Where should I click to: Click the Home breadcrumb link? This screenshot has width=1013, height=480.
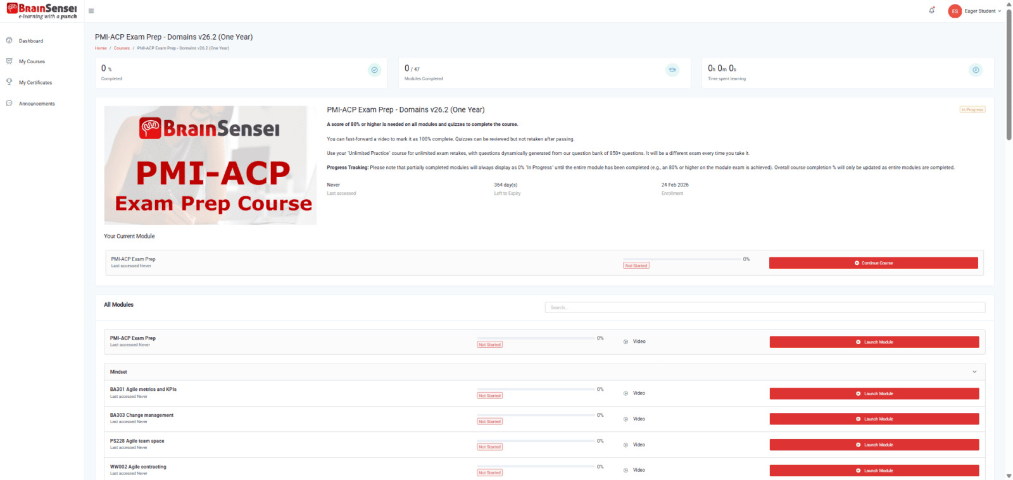point(101,48)
